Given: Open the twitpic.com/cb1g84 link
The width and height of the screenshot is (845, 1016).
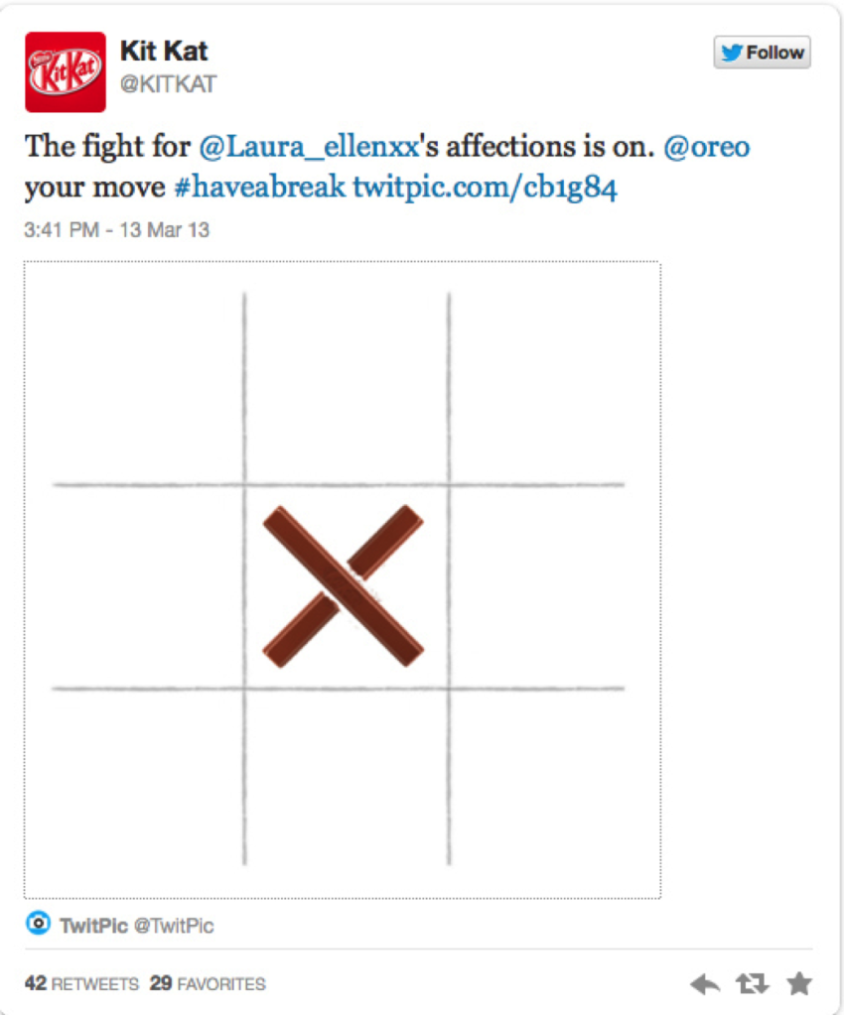Looking at the screenshot, I should 486,188.
